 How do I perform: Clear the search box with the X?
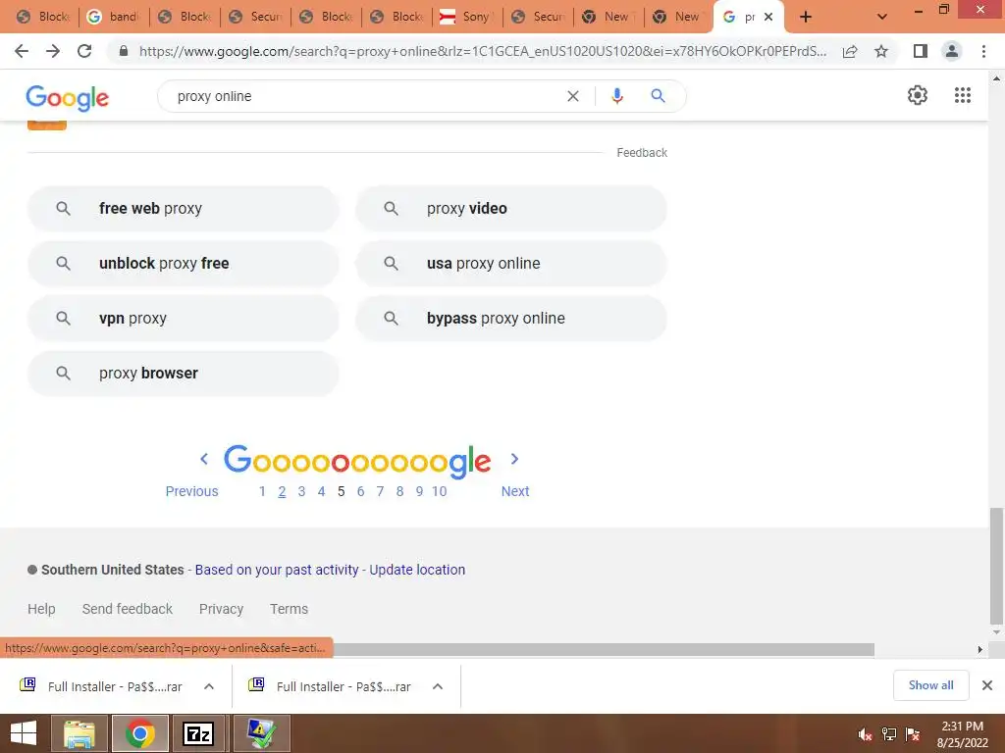coord(573,96)
